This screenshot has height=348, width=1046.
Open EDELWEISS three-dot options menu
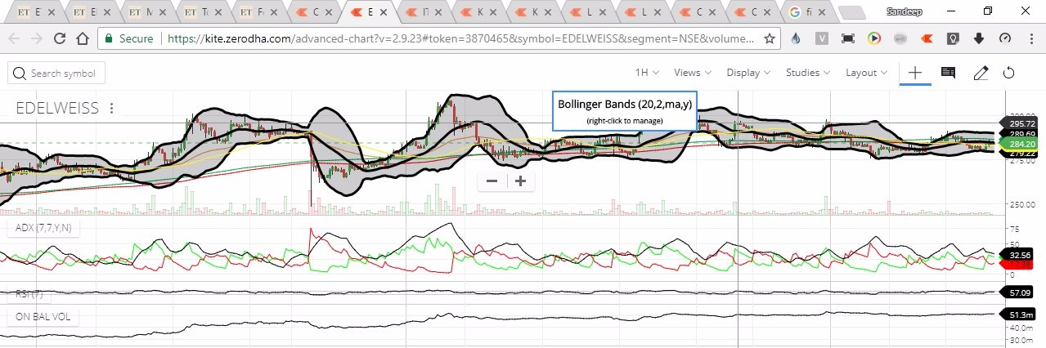pos(112,108)
